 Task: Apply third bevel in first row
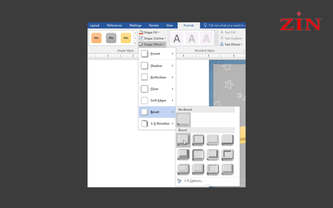213,140
